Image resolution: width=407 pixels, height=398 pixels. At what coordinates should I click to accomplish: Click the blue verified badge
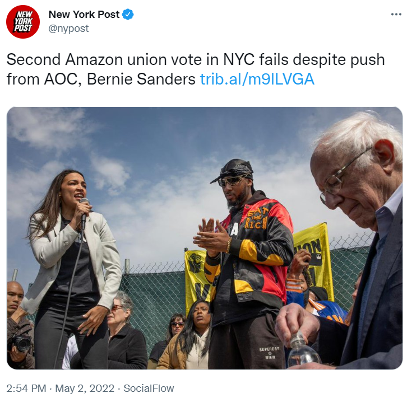(128, 14)
